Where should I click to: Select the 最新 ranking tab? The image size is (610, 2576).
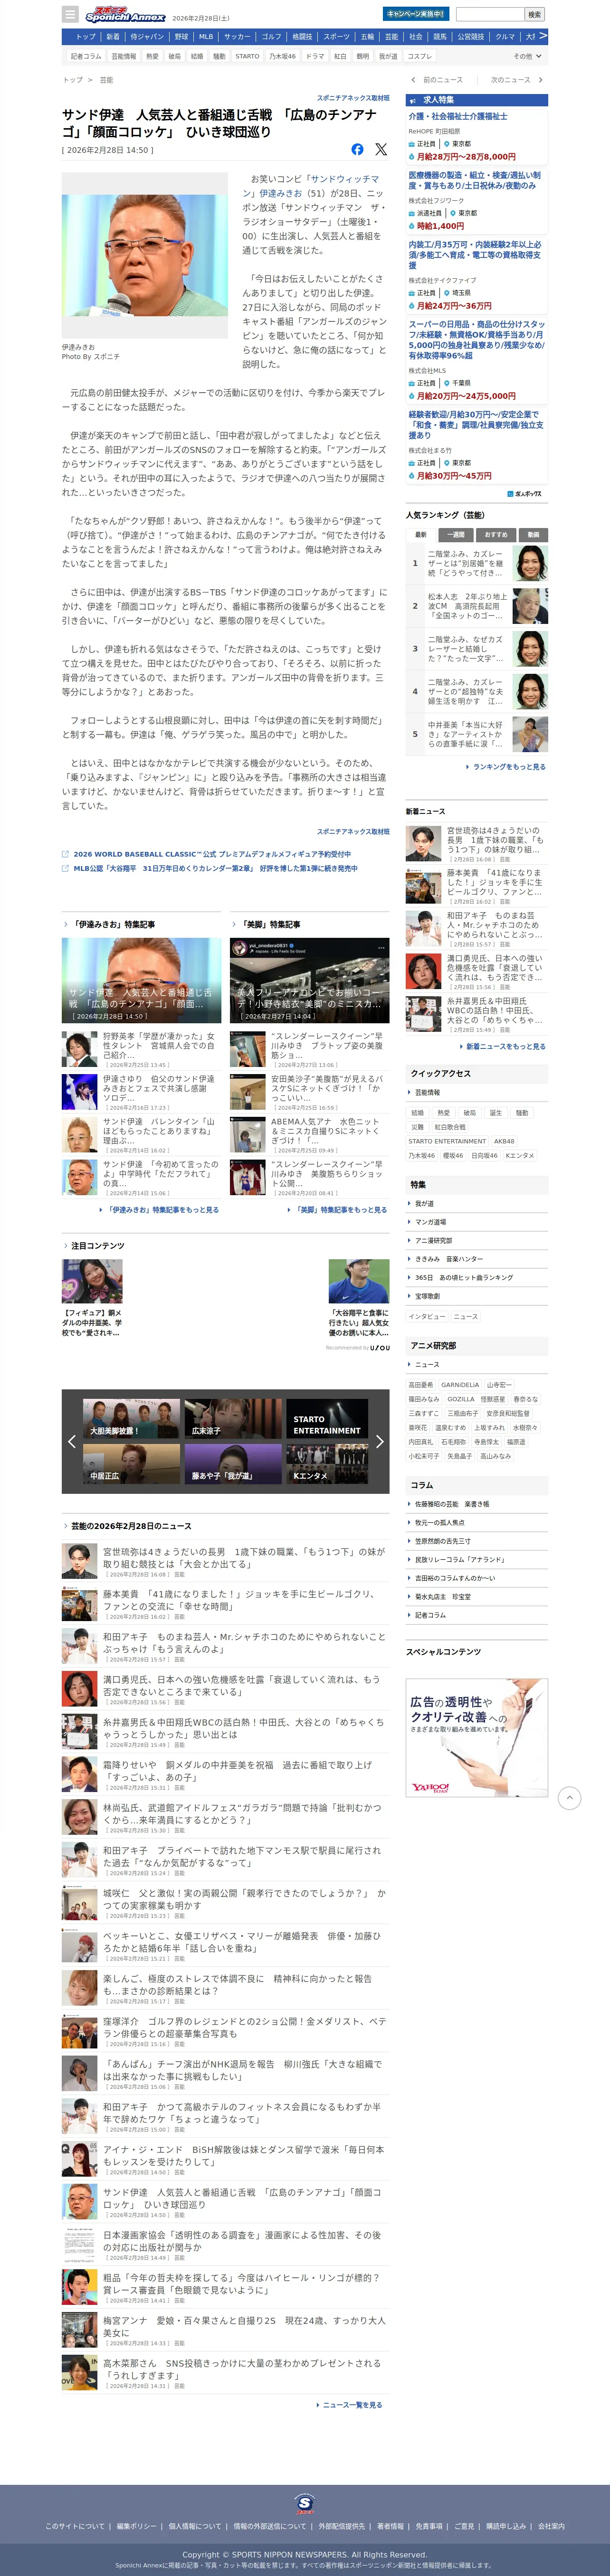420,534
